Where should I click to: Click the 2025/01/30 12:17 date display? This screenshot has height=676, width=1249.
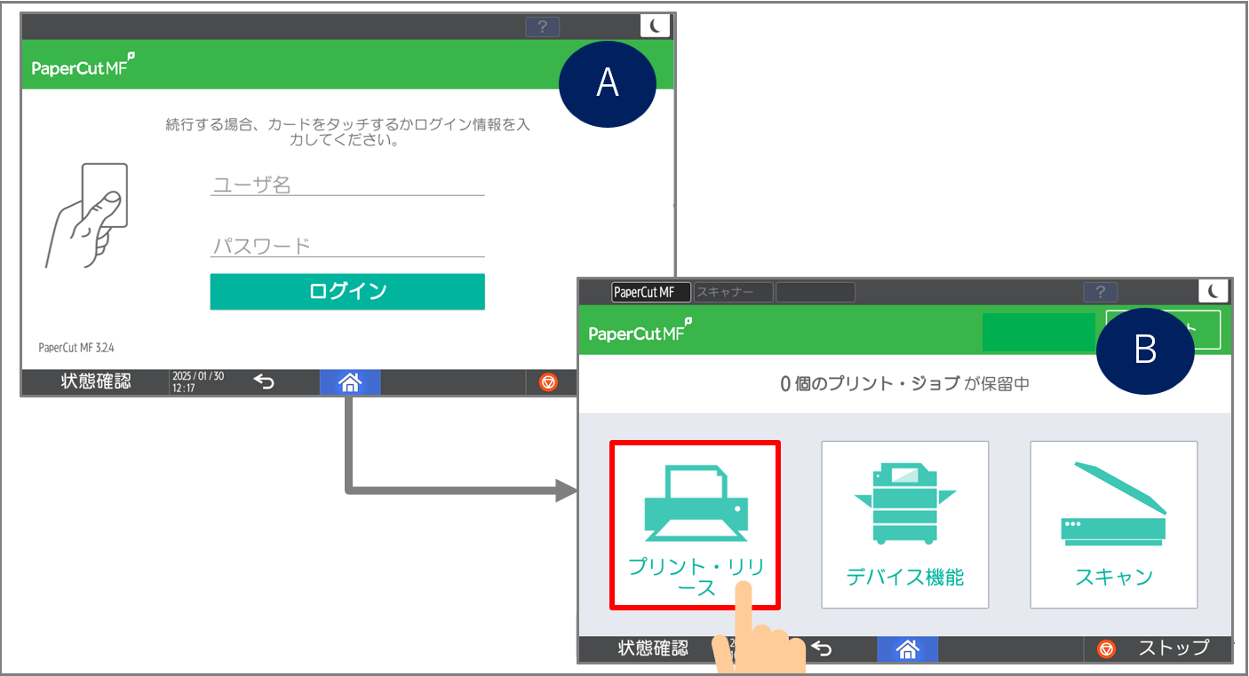tap(198, 382)
